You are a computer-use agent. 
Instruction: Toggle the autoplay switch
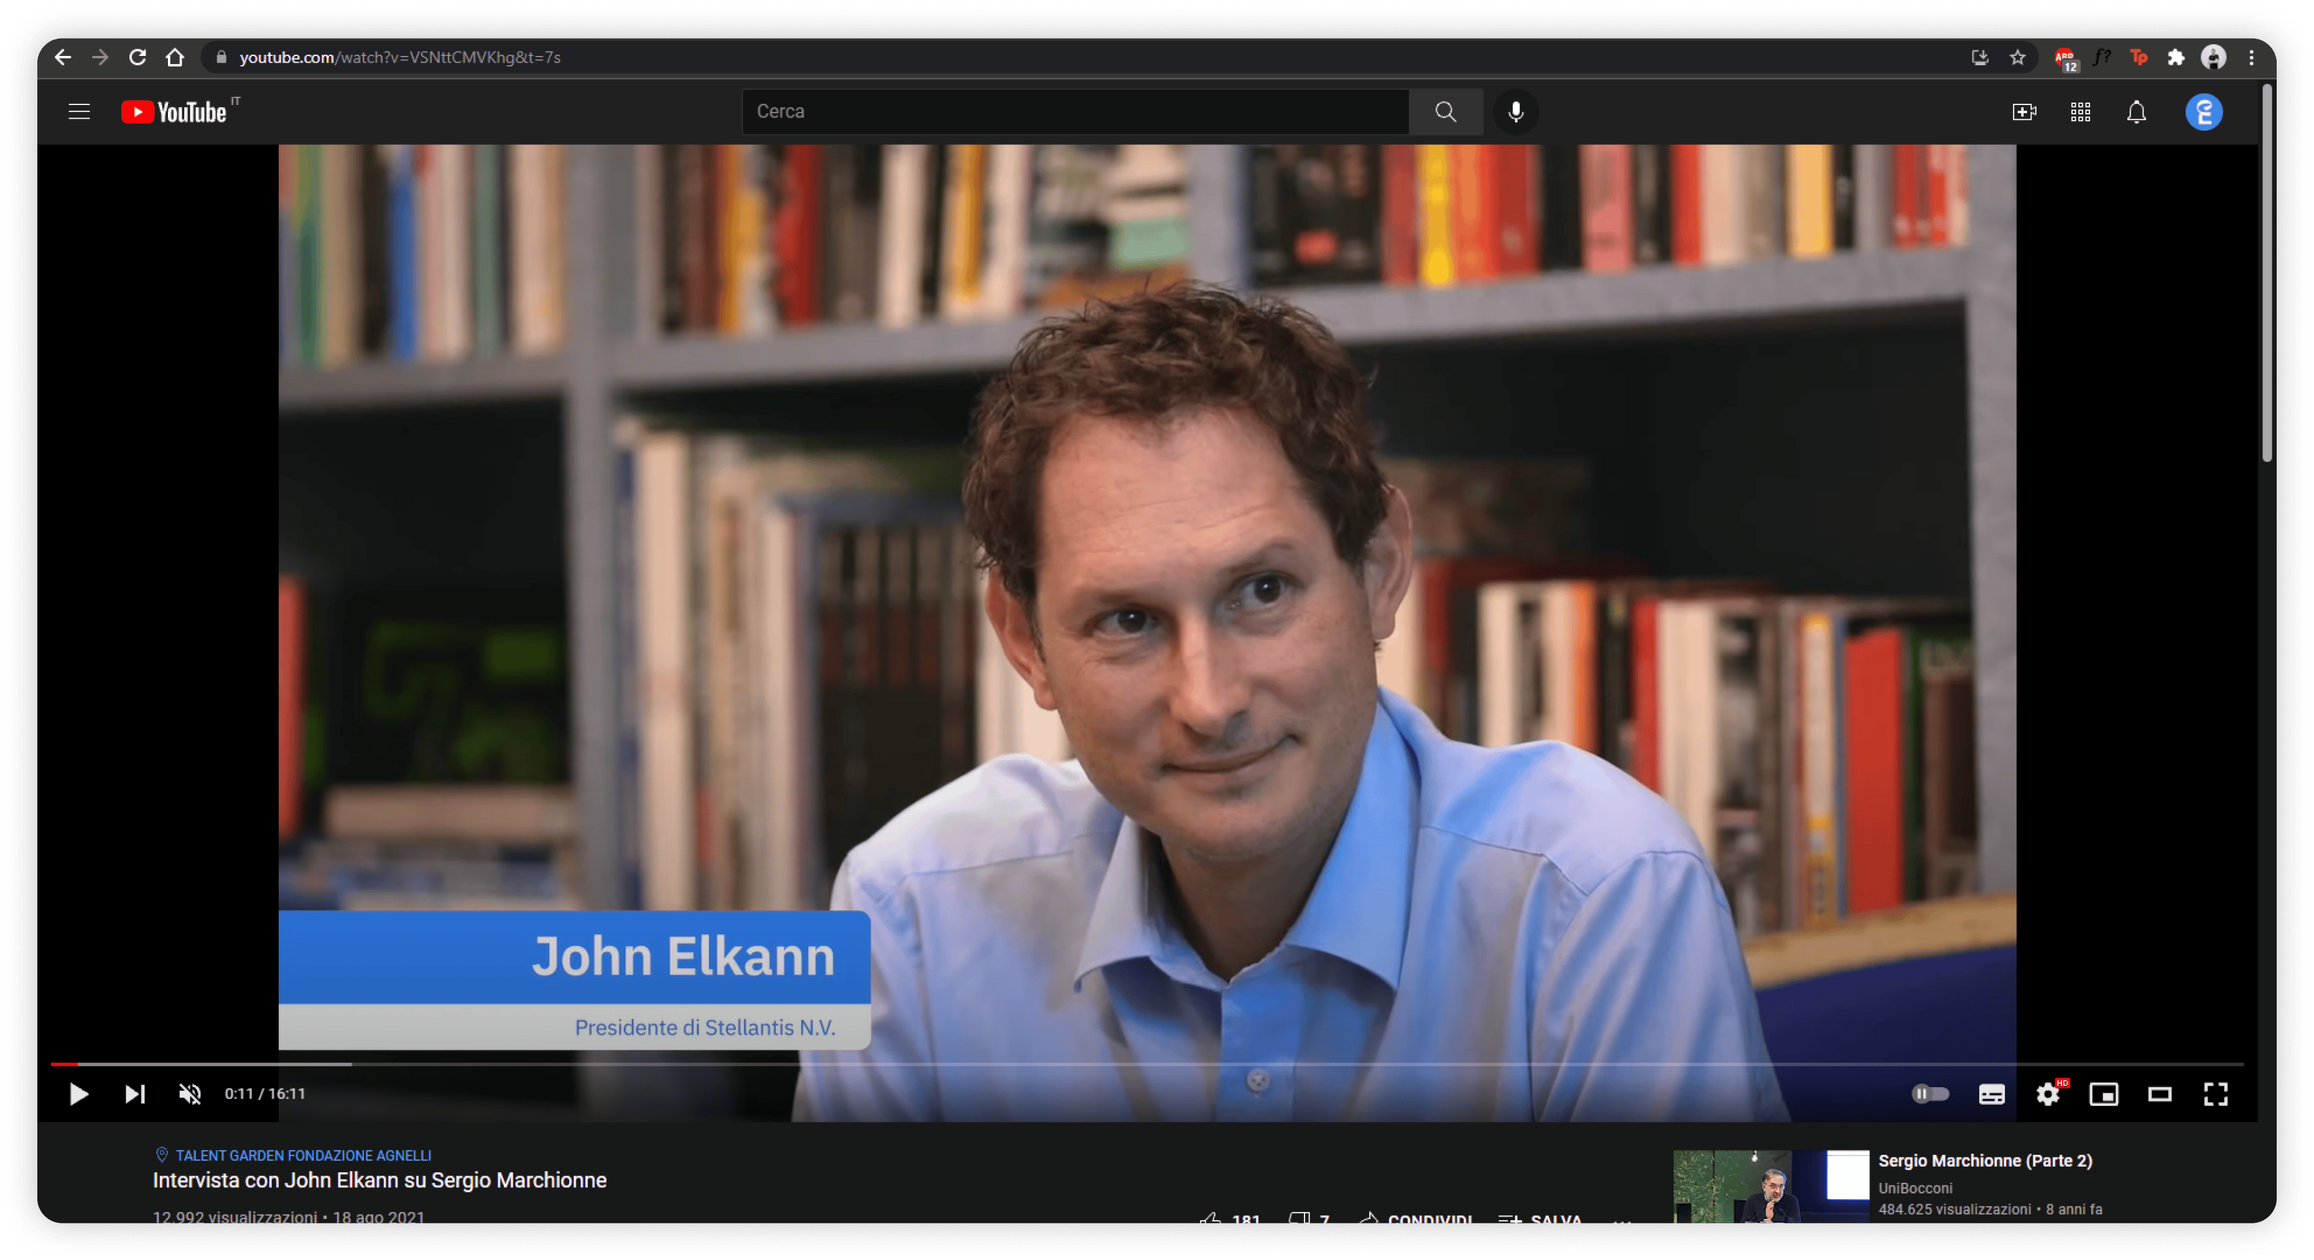tap(1930, 1094)
